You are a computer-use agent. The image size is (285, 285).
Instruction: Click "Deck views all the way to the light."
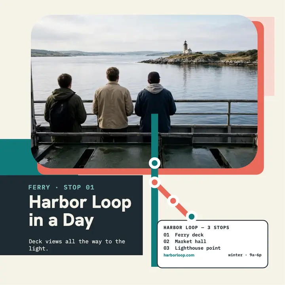pos(77,245)
